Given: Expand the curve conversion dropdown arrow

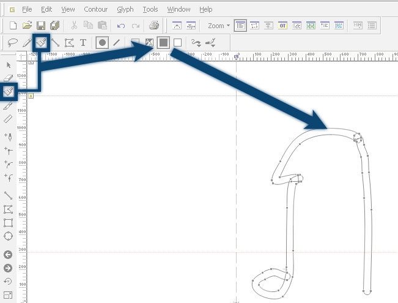Looking at the screenshot, I should tap(199, 45).
